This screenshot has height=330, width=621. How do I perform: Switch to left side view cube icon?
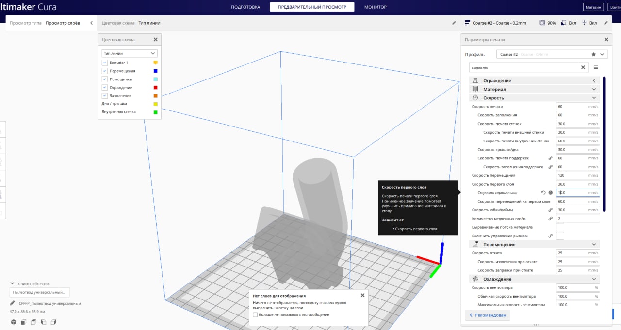44,322
